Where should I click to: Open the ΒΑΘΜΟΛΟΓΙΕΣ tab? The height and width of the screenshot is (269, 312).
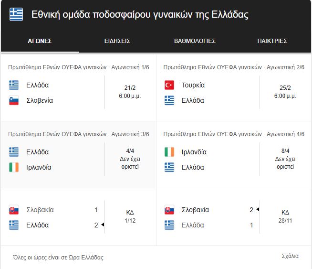pyautogui.click(x=195, y=41)
